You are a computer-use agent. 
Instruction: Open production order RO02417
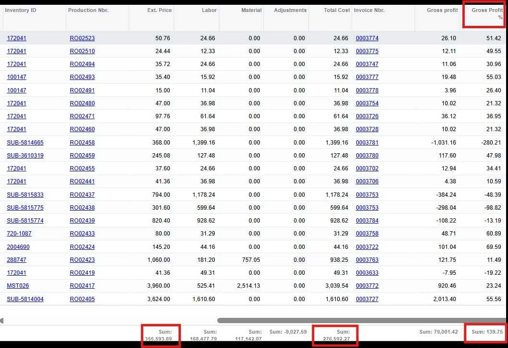pos(83,286)
